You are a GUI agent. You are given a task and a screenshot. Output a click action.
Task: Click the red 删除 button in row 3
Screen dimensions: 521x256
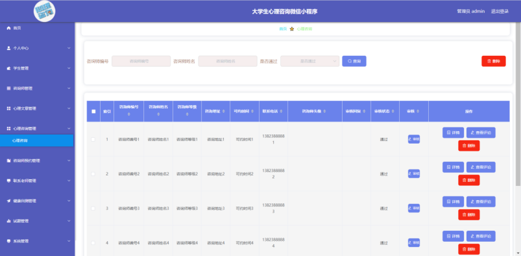coord(469,214)
